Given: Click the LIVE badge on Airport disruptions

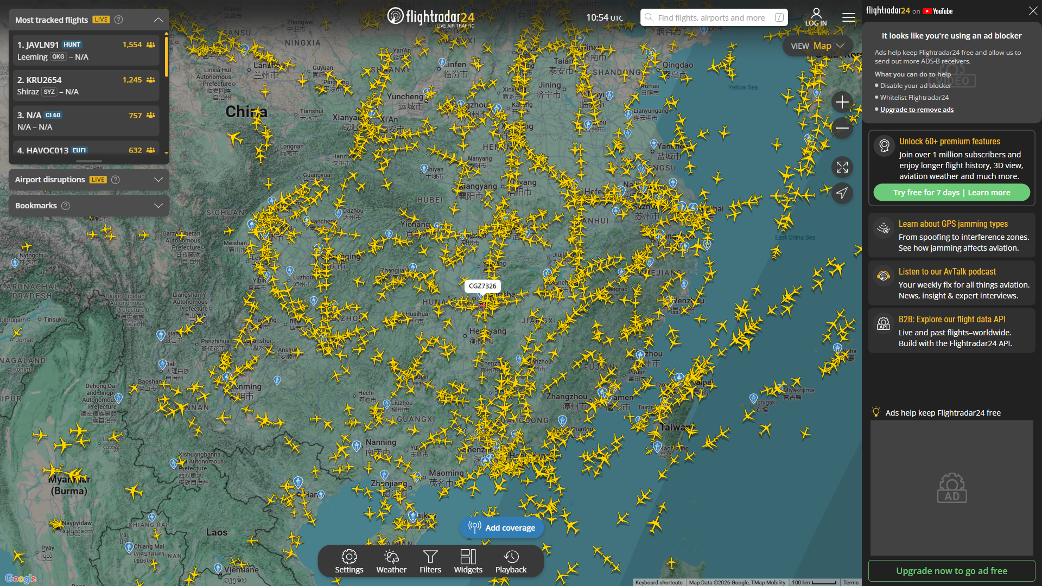Looking at the screenshot, I should coord(98,180).
